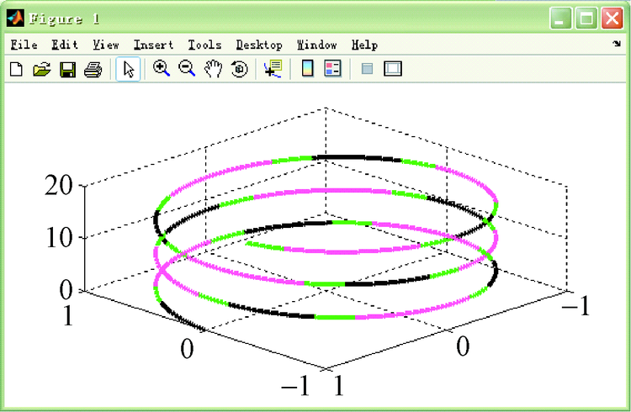The image size is (631, 412).
Task: Toggle the Insert Legend button
Action: [332, 70]
